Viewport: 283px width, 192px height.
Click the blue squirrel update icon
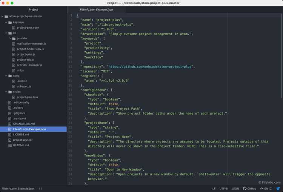[278, 189]
